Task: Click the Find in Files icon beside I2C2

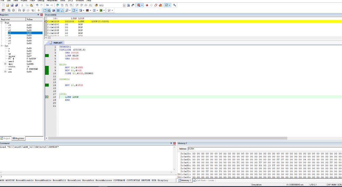Action: (96, 5)
